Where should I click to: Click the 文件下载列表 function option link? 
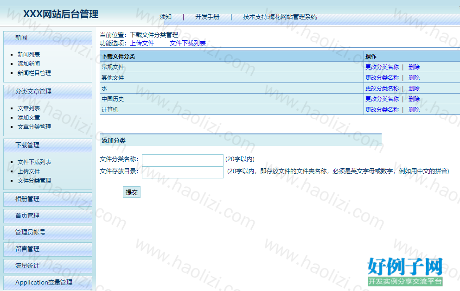point(188,44)
